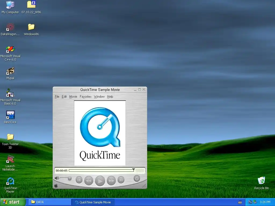275x206 pixels.
Task: Click the on-screen keyboard taskbar icon
Action: [x=240, y=202]
